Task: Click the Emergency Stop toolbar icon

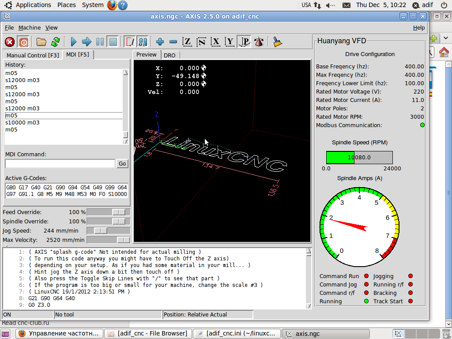Action: pos(10,42)
